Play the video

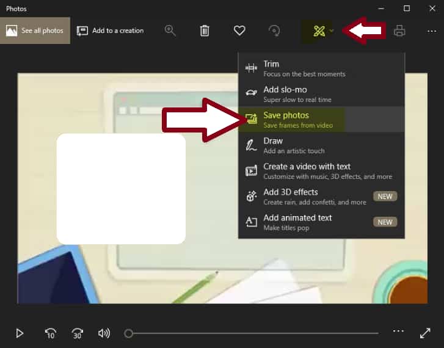[20, 333]
